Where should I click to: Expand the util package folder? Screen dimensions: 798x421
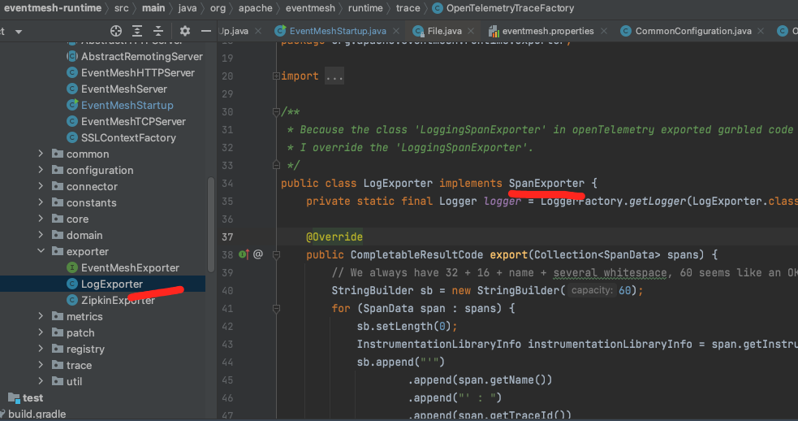tap(41, 381)
